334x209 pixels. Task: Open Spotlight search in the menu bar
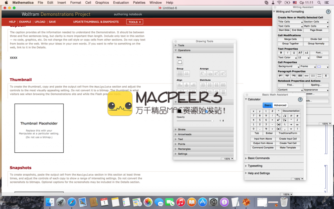pyautogui.click(x=319, y=3)
